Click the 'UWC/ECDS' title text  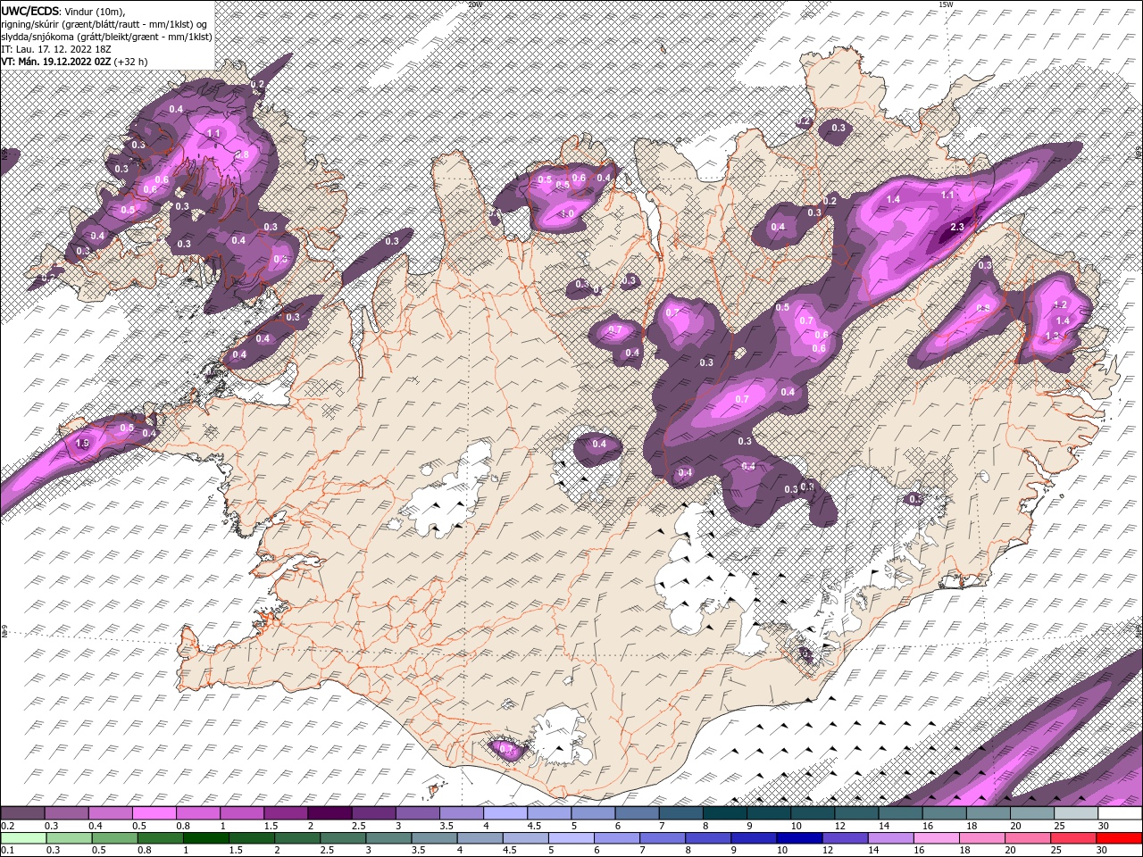(x=30, y=10)
